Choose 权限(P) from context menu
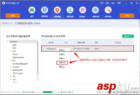Screen dimensions: 140x95 coord(62,50)
